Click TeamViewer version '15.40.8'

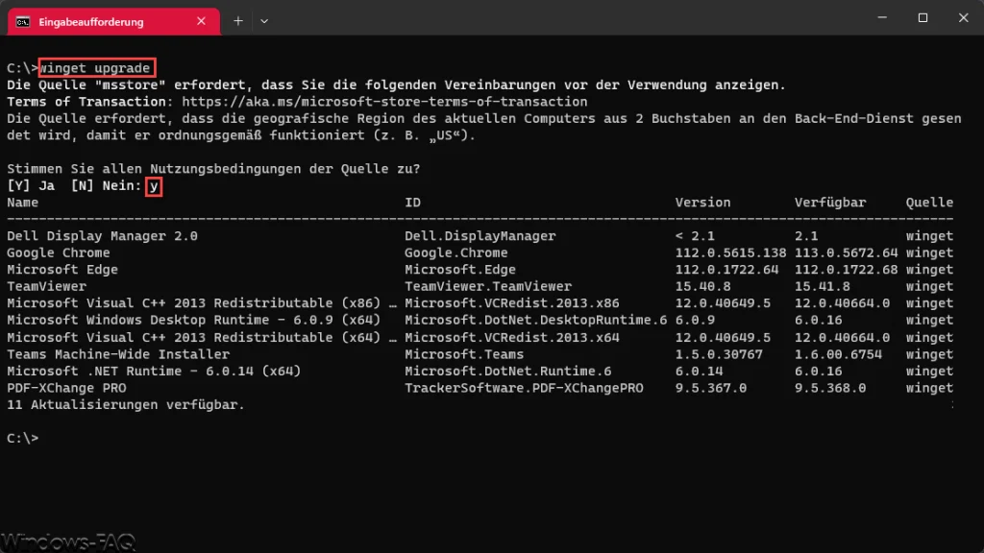(x=702, y=286)
